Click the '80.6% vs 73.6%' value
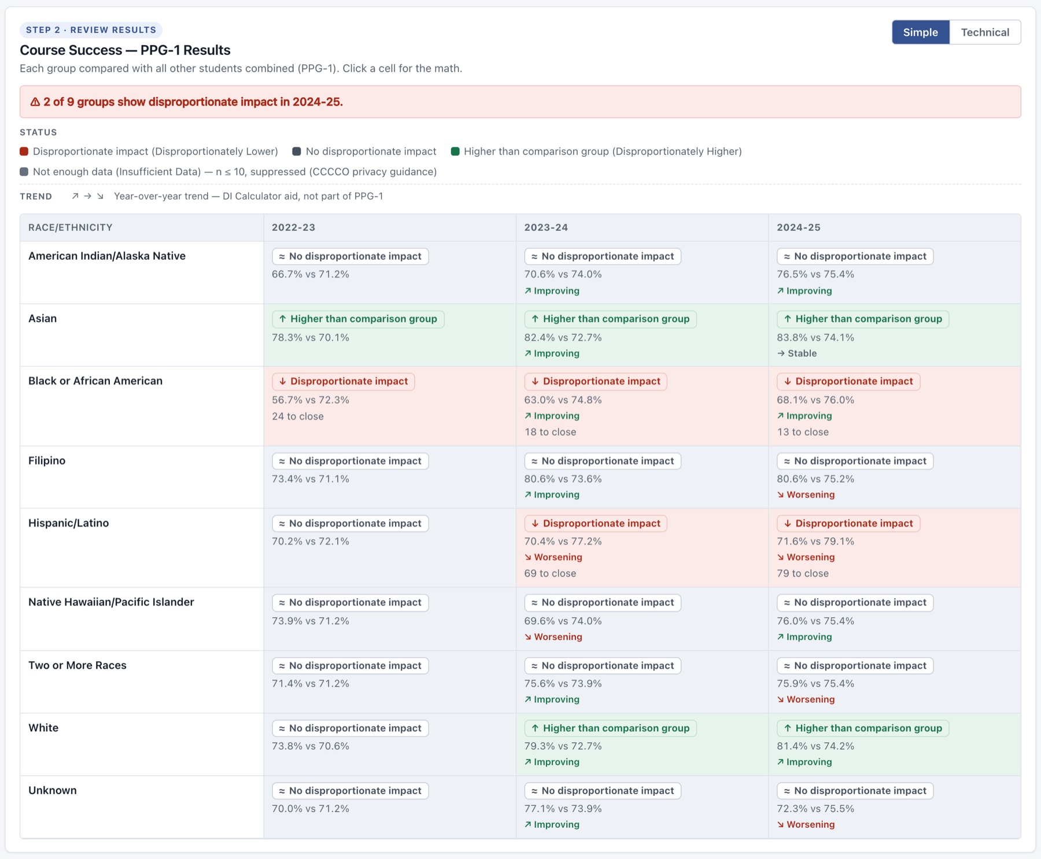1041x859 pixels. click(x=563, y=479)
